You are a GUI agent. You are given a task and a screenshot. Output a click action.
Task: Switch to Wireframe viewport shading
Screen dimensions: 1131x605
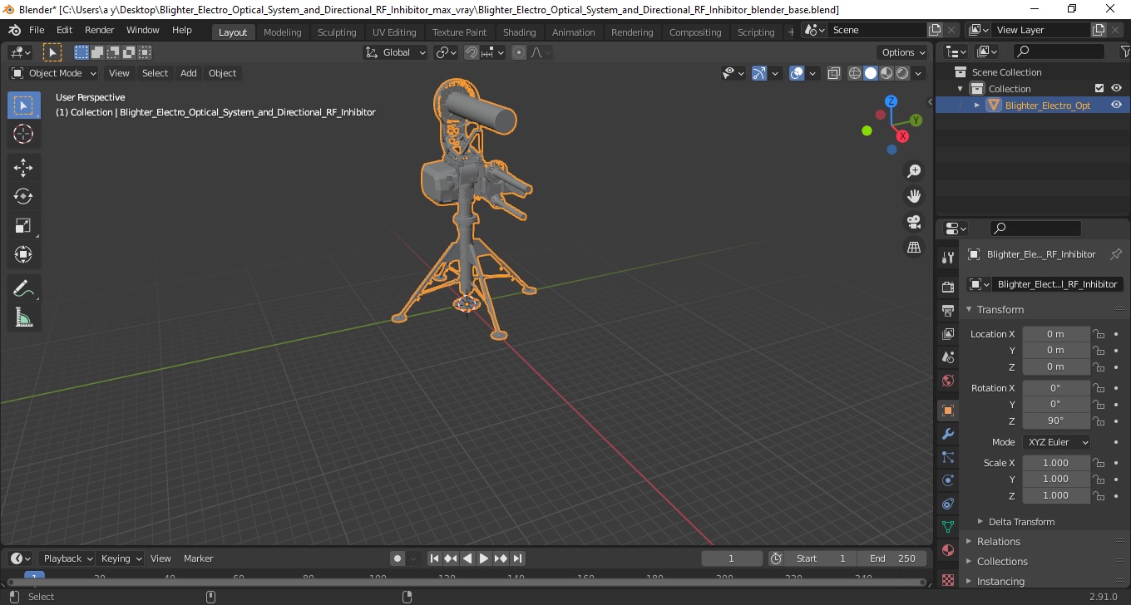[855, 73]
